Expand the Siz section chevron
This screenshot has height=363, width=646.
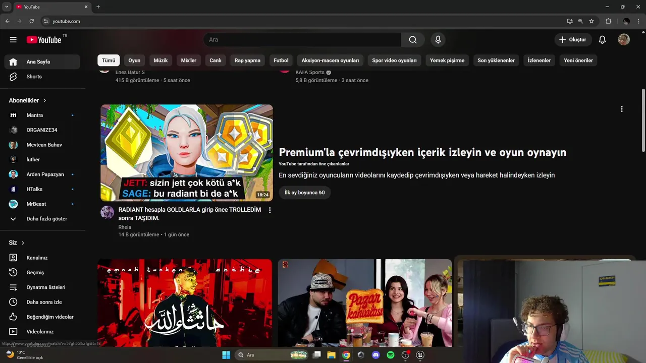(x=23, y=243)
